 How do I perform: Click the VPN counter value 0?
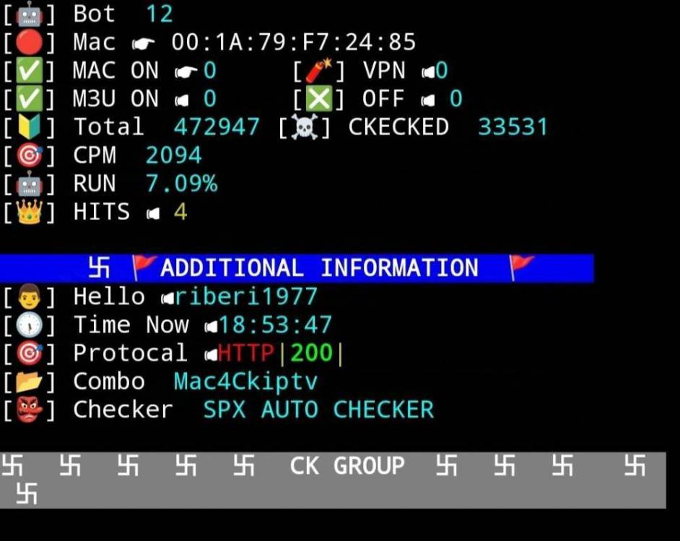point(442,70)
